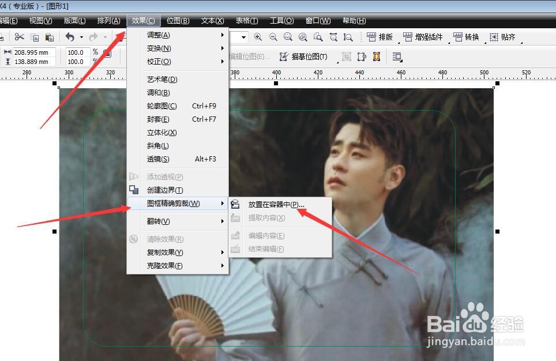Screen dimensions: 556x361
Task: Click the object height field 138.889 mm
Action: [34, 61]
